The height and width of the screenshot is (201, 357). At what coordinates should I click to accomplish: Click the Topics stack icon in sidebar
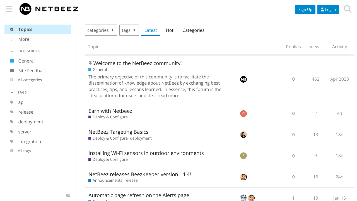click(12, 29)
